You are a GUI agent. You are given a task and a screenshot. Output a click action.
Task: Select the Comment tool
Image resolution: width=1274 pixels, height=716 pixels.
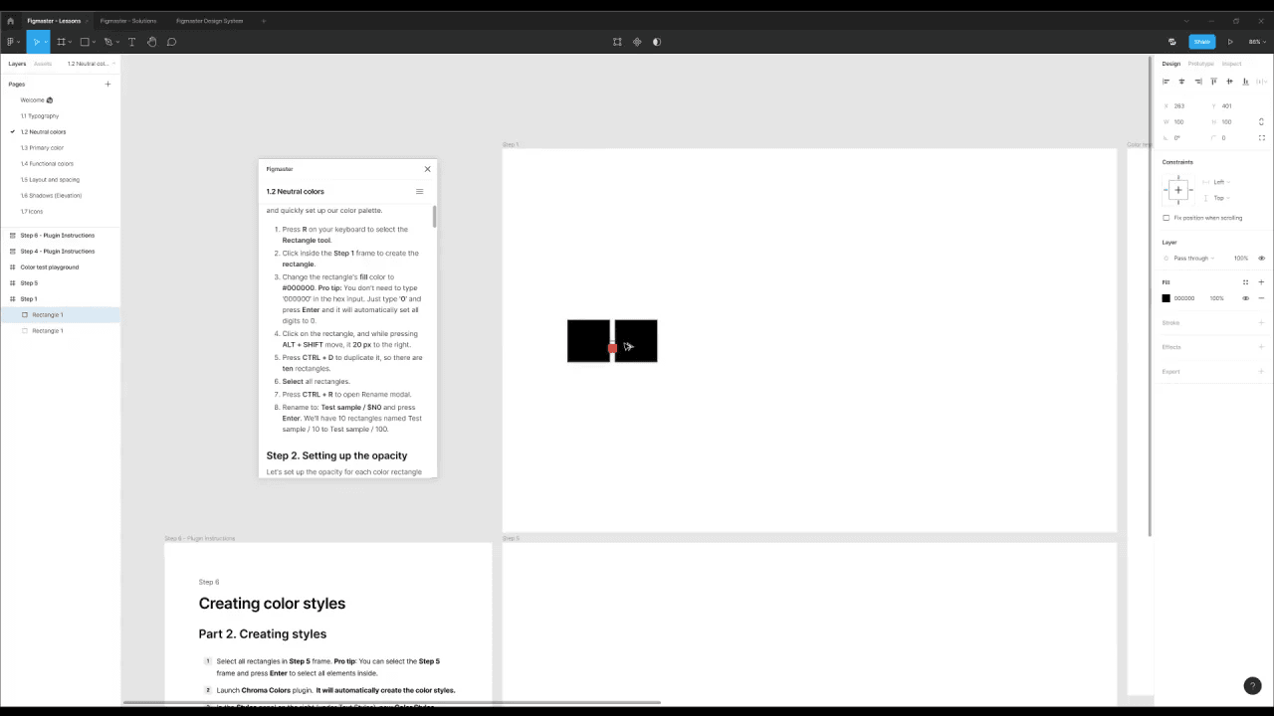171,42
